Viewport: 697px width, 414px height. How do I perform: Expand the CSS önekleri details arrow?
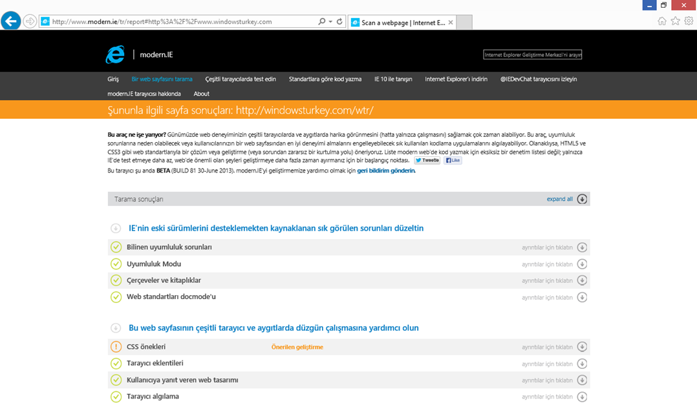pyautogui.click(x=582, y=346)
